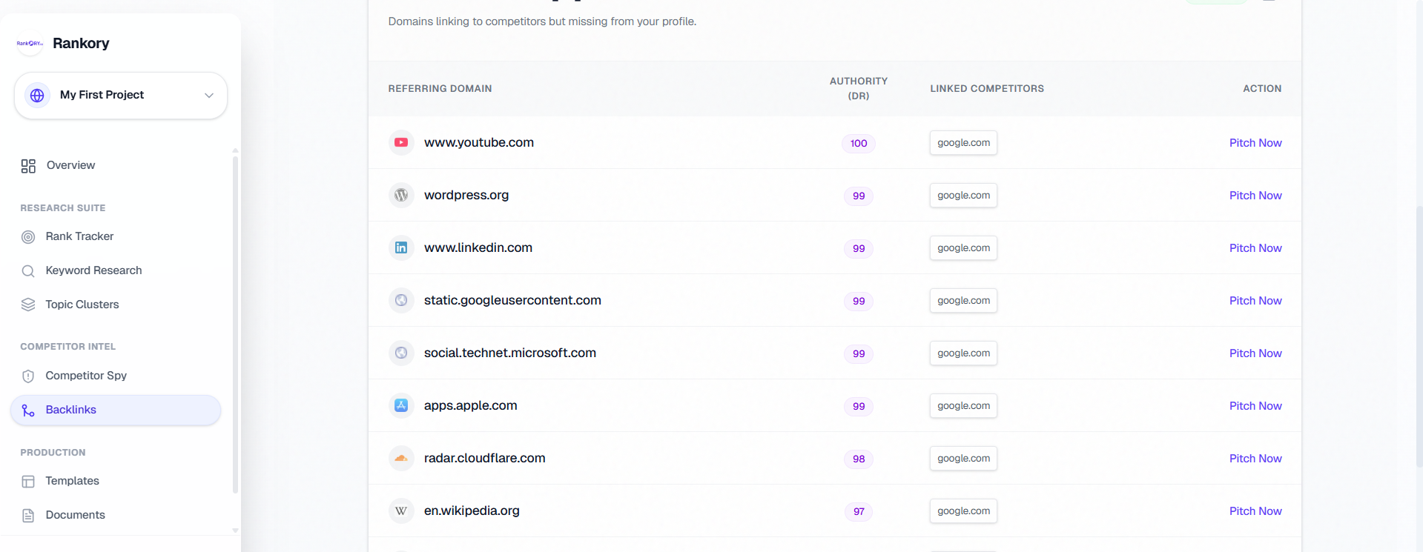Click google.com tag in en.wikipedia.org row
1423x552 pixels.
coord(963,511)
